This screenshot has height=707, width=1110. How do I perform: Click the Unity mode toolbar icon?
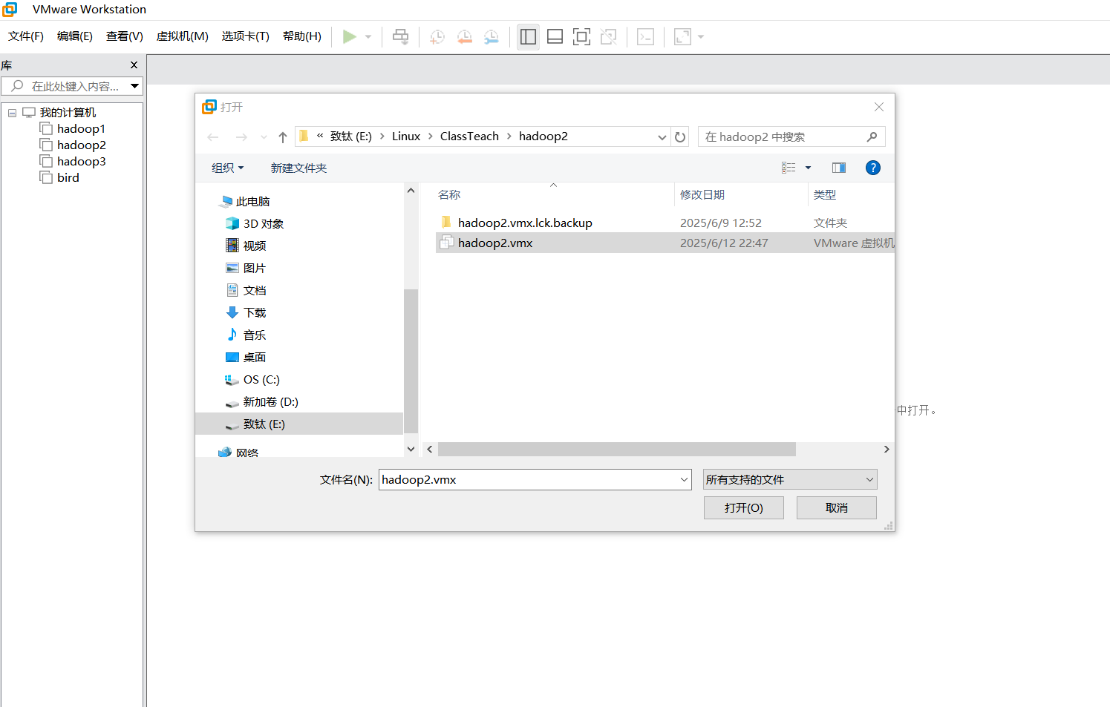(608, 36)
